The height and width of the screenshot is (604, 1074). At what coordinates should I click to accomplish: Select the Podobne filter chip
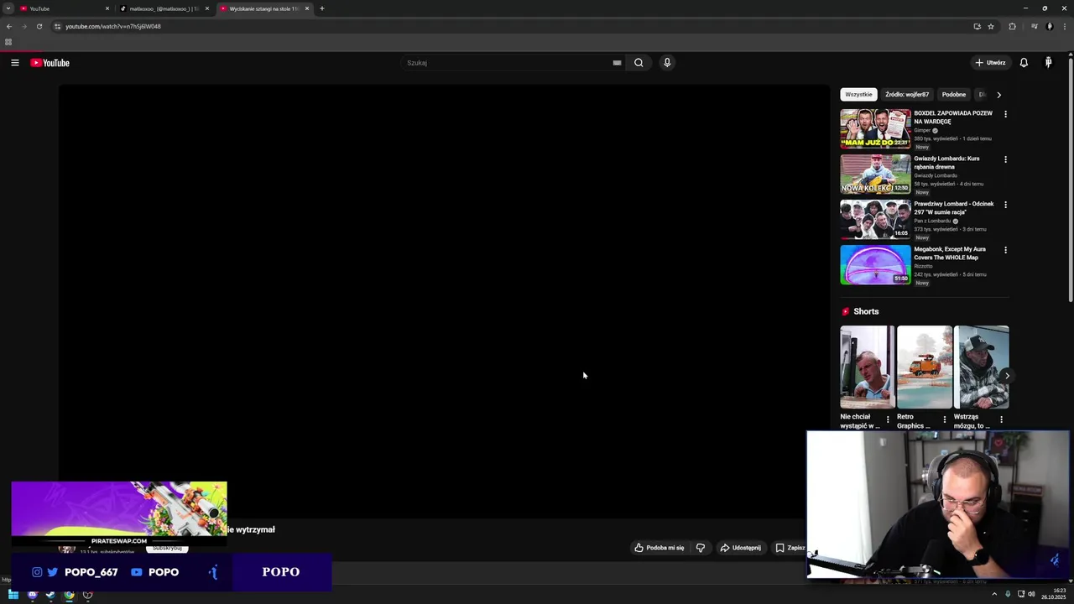(953, 95)
